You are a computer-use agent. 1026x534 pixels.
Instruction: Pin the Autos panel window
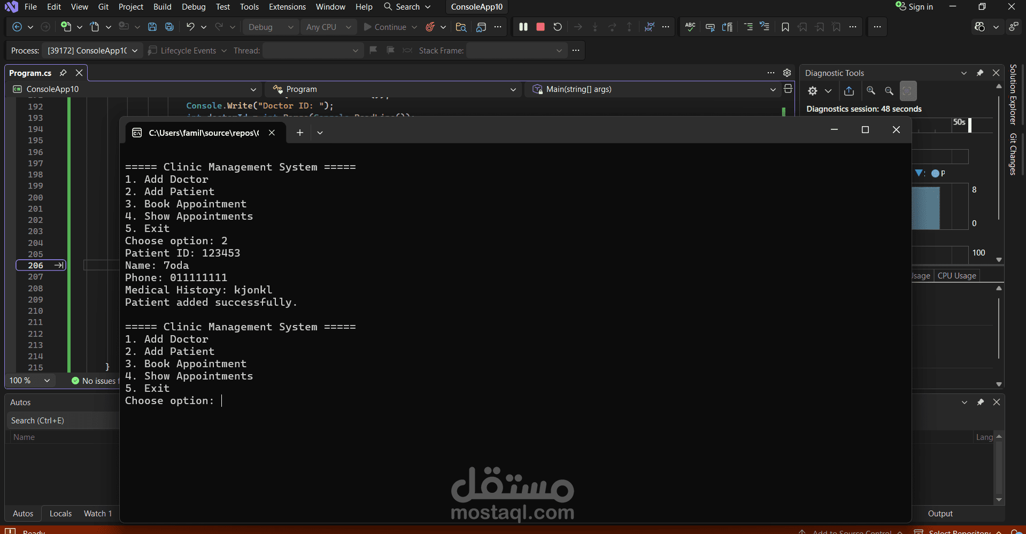(x=981, y=402)
